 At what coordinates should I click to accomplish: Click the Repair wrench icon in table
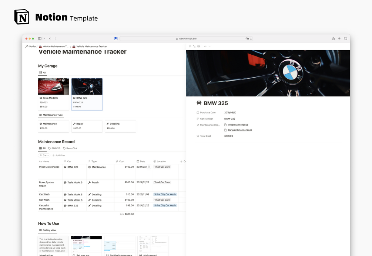(90, 182)
